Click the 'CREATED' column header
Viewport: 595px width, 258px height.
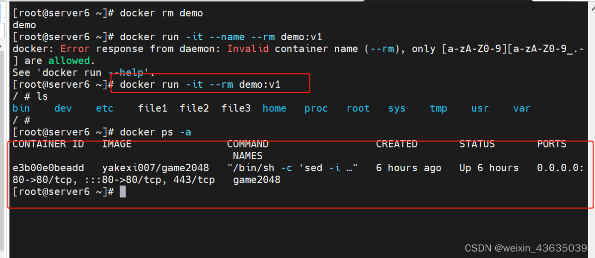click(x=397, y=144)
